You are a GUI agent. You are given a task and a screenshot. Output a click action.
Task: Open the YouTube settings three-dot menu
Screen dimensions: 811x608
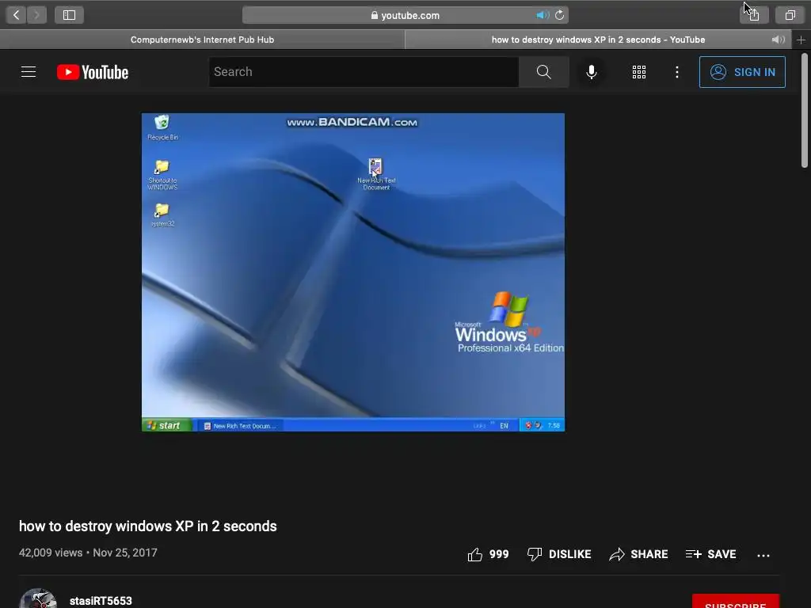[x=677, y=72]
